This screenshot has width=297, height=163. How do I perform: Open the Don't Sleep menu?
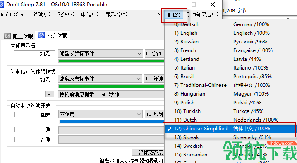13,14
